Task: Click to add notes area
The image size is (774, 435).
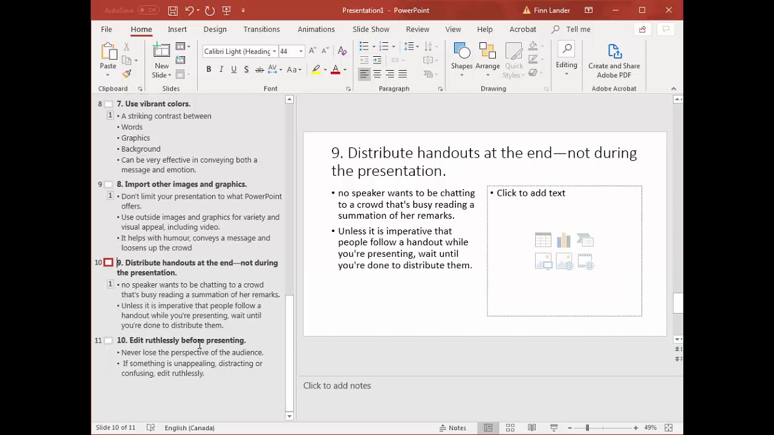Action: pyautogui.click(x=337, y=385)
